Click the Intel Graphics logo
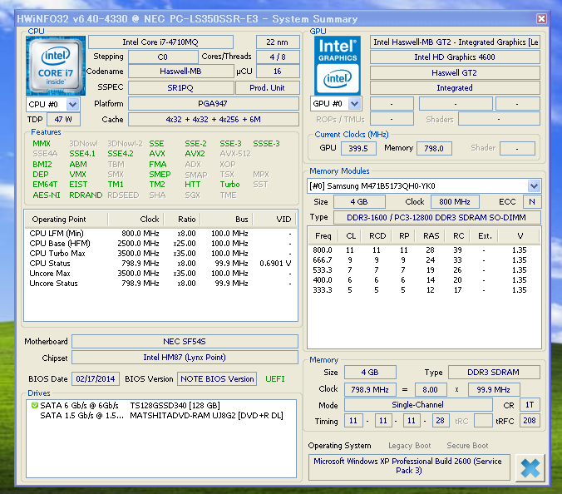 (x=338, y=66)
